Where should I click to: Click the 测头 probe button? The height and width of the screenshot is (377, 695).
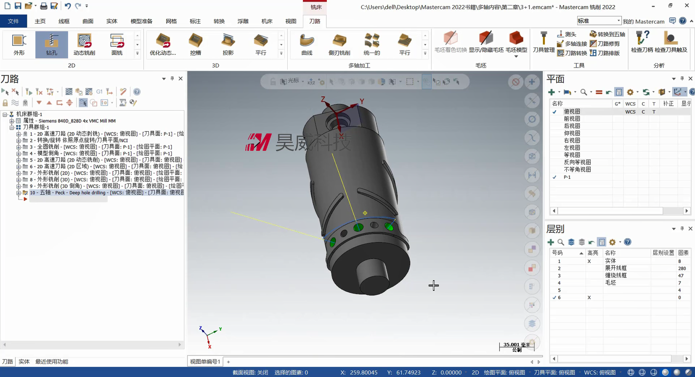(566, 34)
